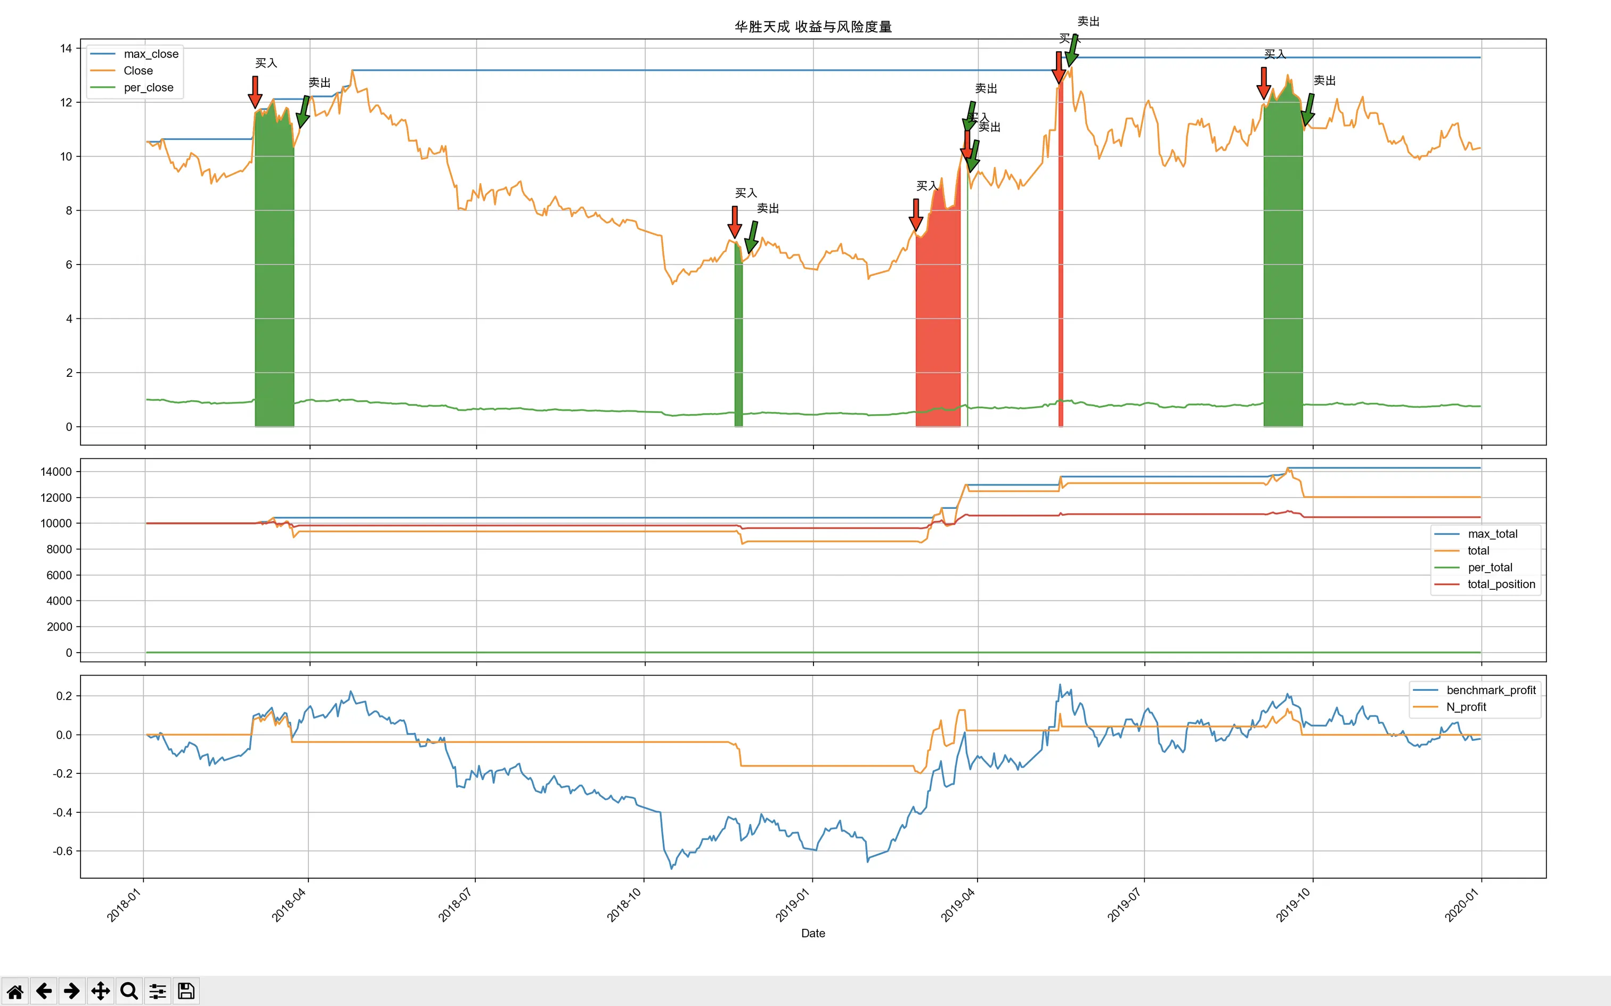Click the total_position legend entry

1501,584
